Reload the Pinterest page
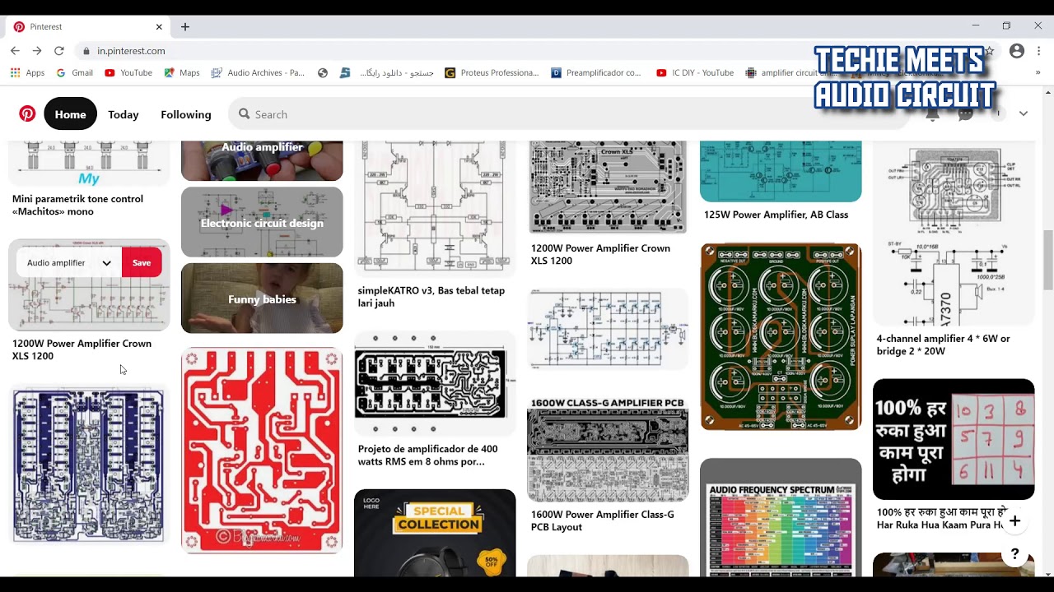The width and height of the screenshot is (1054, 592). [59, 51]
